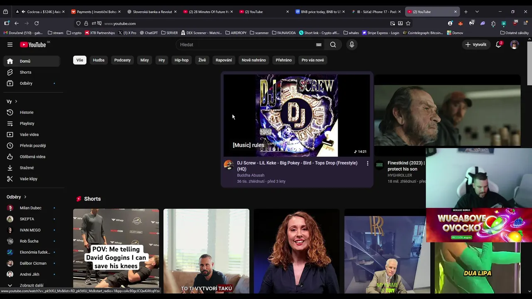This screenshot has width=532, height=299.
Task: Switch to 28 Minutes Of Future tab
Action: [207, 12]
